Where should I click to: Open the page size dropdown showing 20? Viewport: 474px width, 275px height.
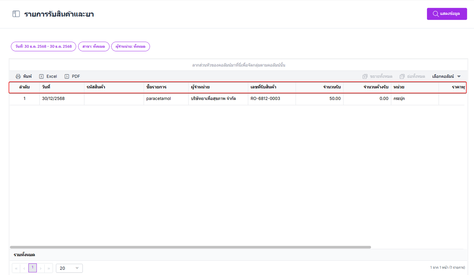[x=69, y=268]
